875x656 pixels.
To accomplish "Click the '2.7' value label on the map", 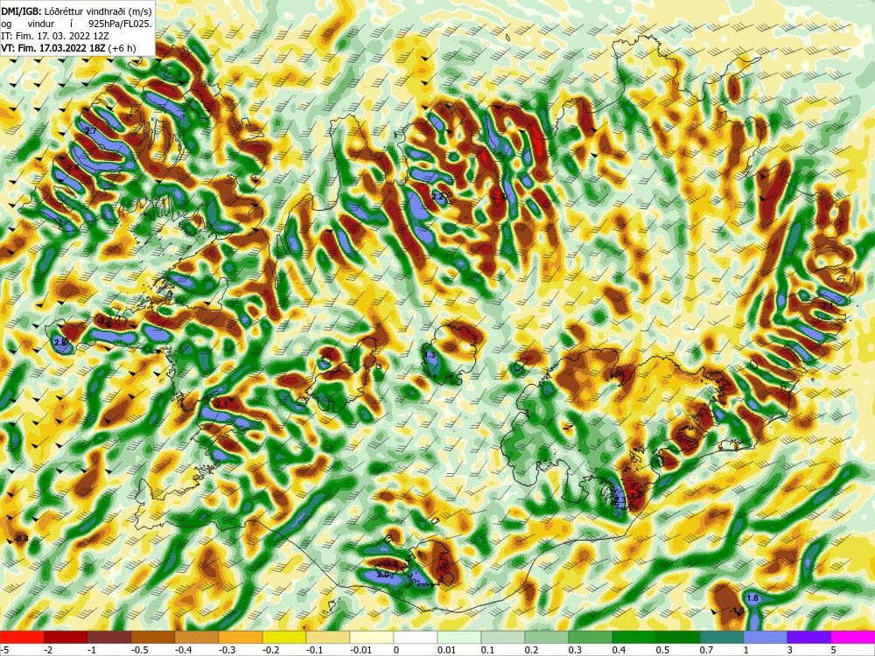I will [x=90, y=130].
